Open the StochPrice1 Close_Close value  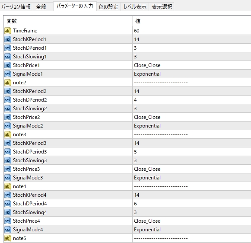click(x=147, y=65)
